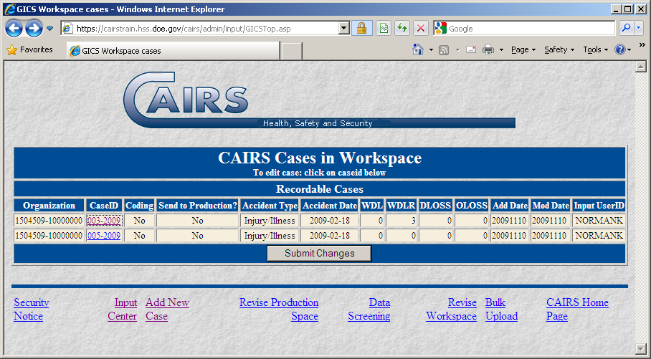The height and width of the screenshot is (359, 651).
Task: Open recent pages dropdown beside Forward arrow
Action: point(49,29)
